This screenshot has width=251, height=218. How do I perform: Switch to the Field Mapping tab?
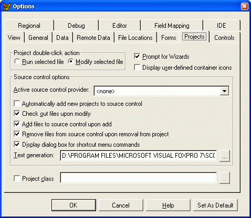pos(172,26)
